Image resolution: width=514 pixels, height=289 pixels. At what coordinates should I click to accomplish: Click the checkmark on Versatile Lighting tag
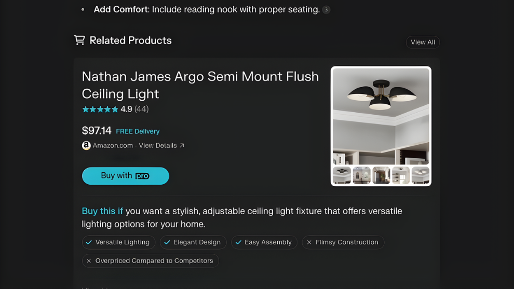89,242
